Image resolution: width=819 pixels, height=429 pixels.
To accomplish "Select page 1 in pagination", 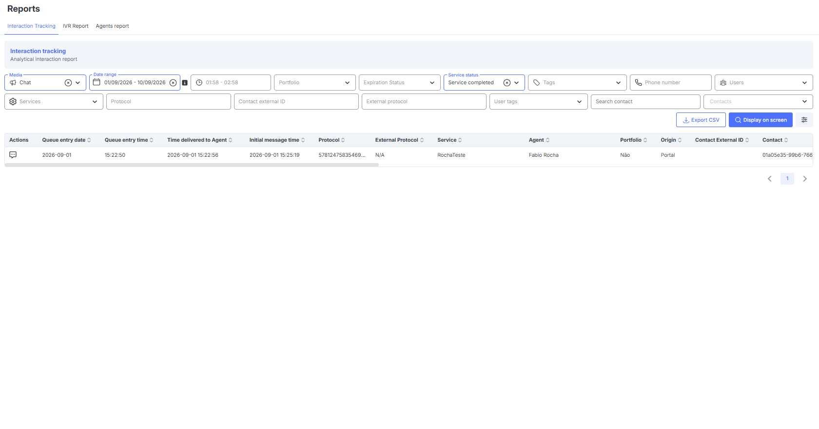I will tap(787, 179).
